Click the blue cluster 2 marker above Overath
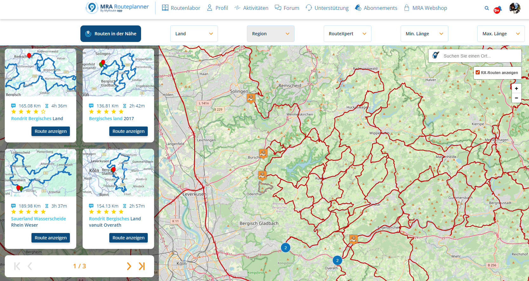Viewport: 529px width, 281px height. click(337, 260)
